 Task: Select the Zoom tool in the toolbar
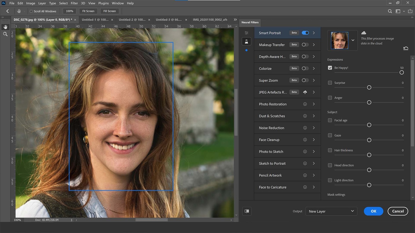5,34
